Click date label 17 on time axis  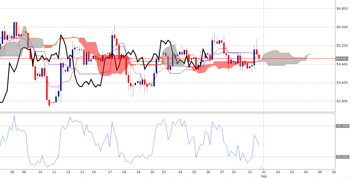click(x=110, y=172)
